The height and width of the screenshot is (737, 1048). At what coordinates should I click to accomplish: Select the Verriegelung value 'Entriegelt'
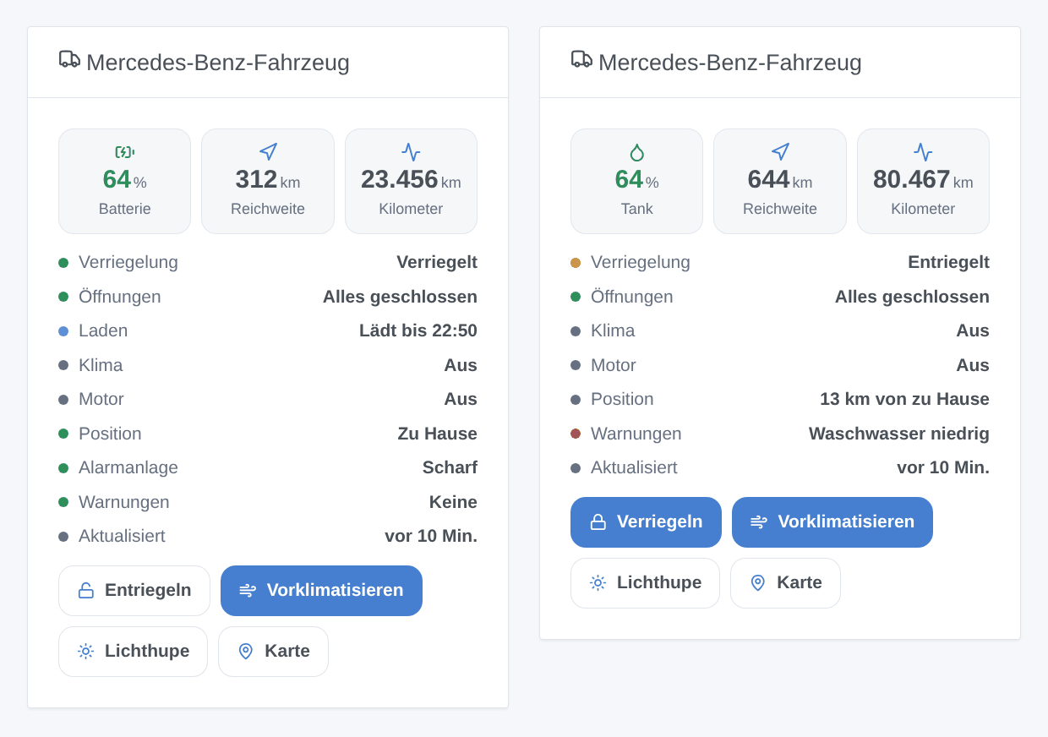[x=948, y=262]
